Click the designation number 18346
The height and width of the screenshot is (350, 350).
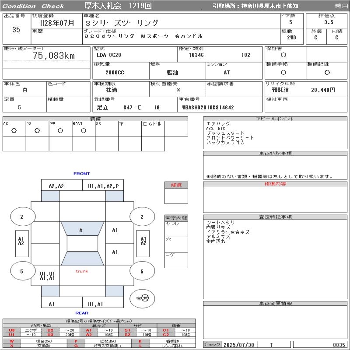tap(196, 55)
